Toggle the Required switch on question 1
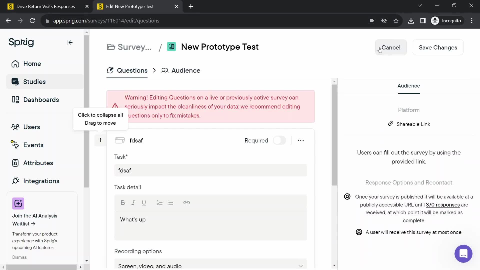 coord(279,140)
